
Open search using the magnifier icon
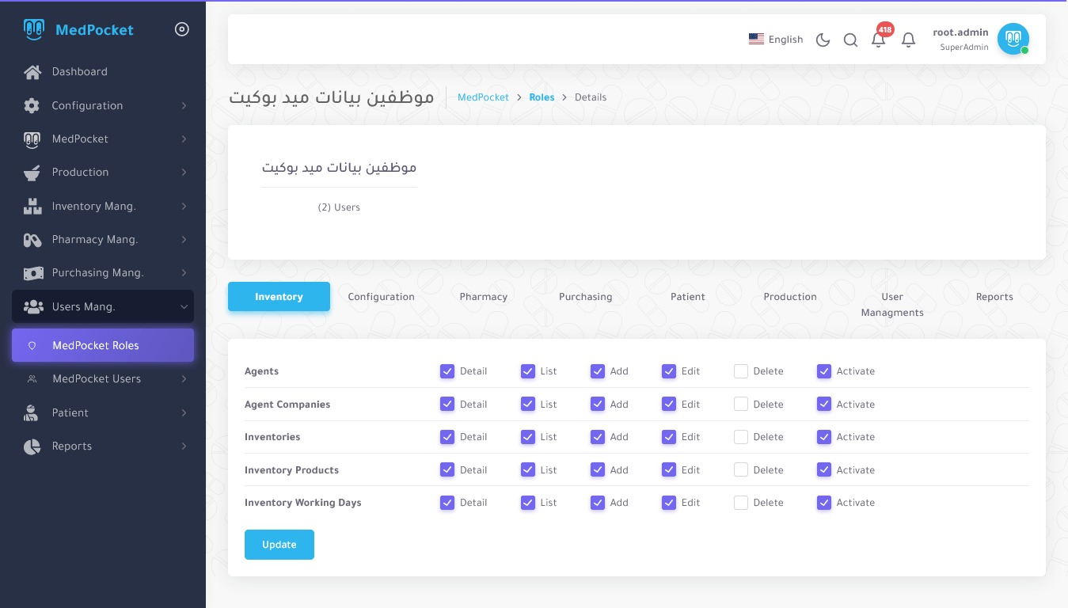(x=850, y=40)
